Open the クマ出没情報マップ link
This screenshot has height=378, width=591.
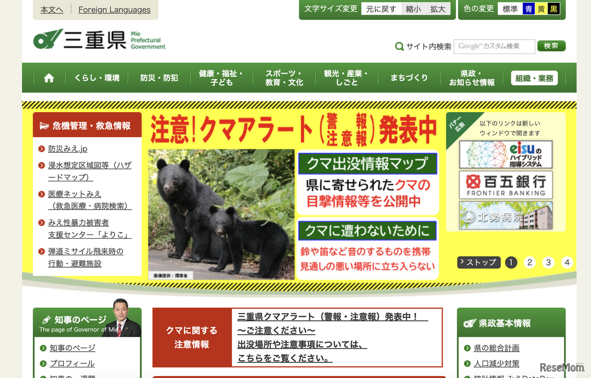tap(367, 163)
